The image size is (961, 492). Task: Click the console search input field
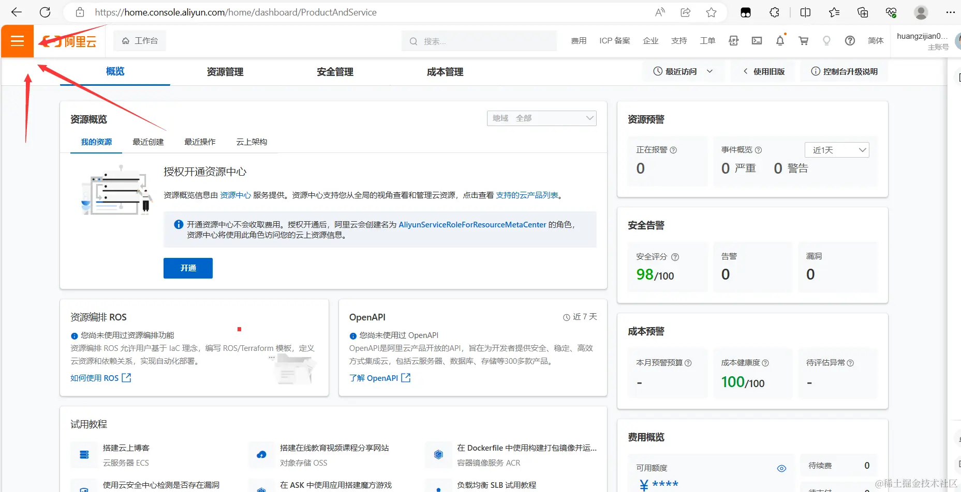(x=479, y=41)
